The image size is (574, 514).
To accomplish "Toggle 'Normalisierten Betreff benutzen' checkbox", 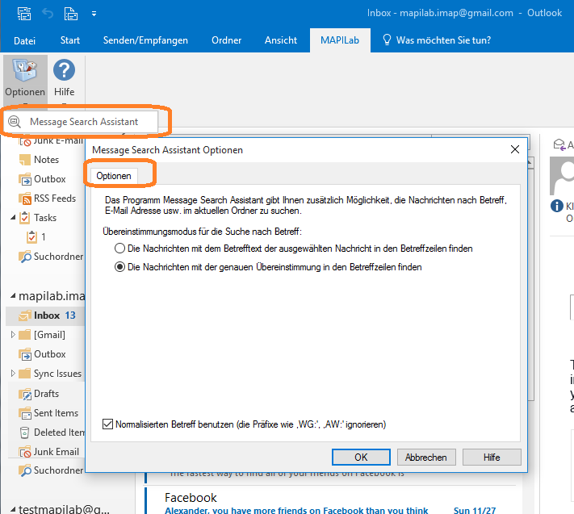I will [x=107, y=424].
